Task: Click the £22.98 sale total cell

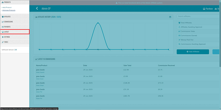Action: point(126,70)
